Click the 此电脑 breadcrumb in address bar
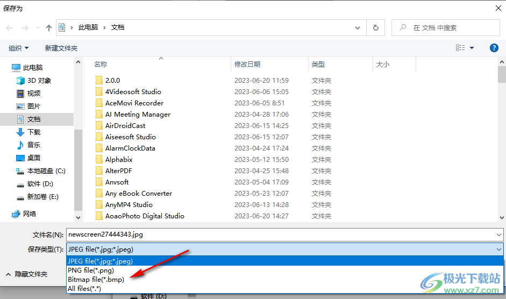Screen dimensions: 506x299 [88, 27]
